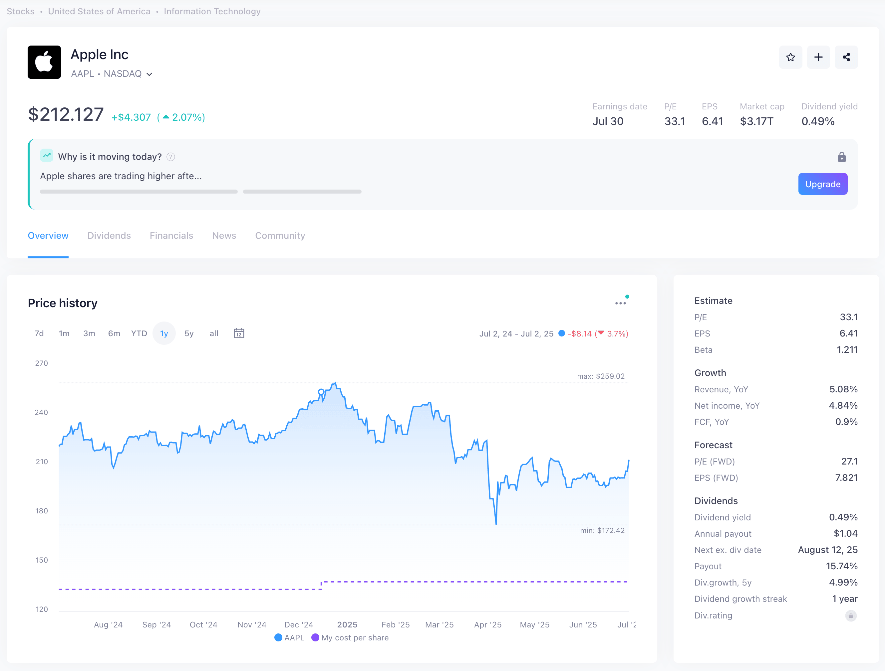The image size is (885, 671).
Task: Click the P/E (FWD) 27.1 value
Action: [849, 461]
